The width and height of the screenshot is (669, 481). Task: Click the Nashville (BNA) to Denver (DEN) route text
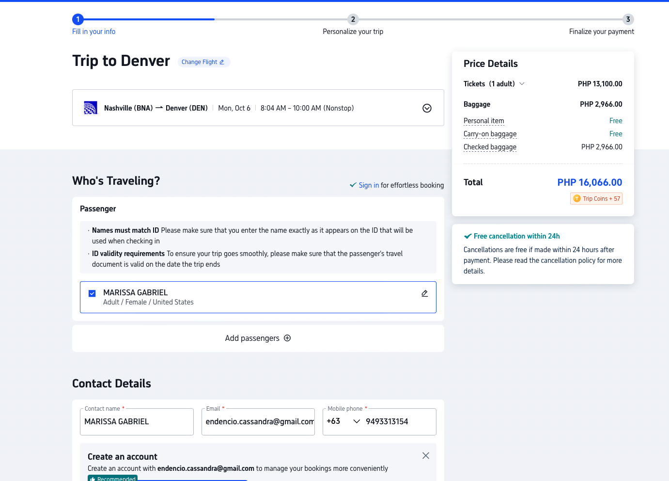coord(156,108)
